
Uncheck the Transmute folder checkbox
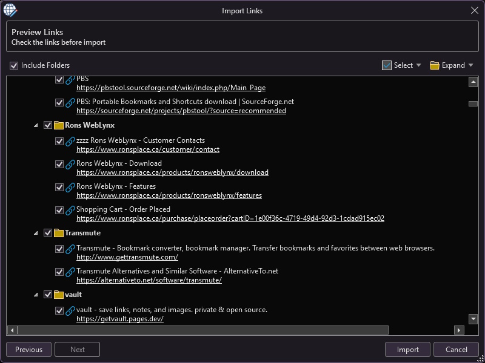(48, 233)
